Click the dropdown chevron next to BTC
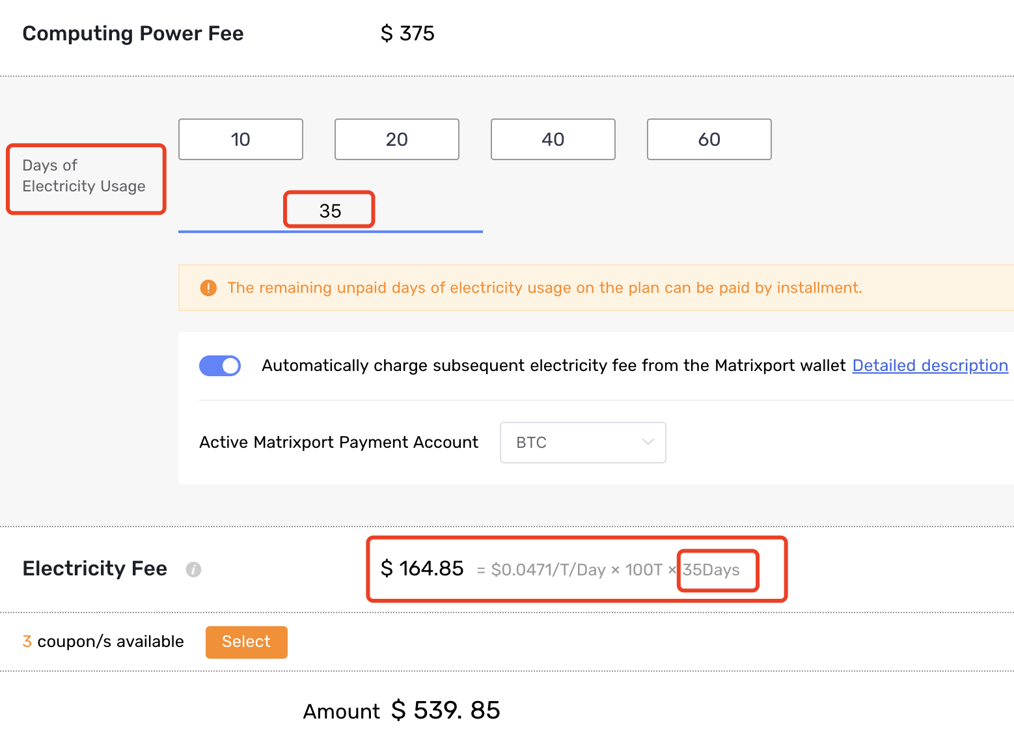Image resolution: width=1014 pixels, height=729 pixels. [x=648, y=442]
